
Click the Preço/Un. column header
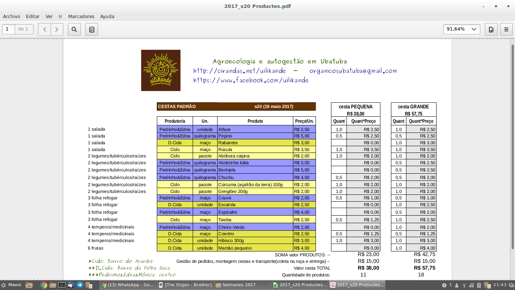point(304,121)
